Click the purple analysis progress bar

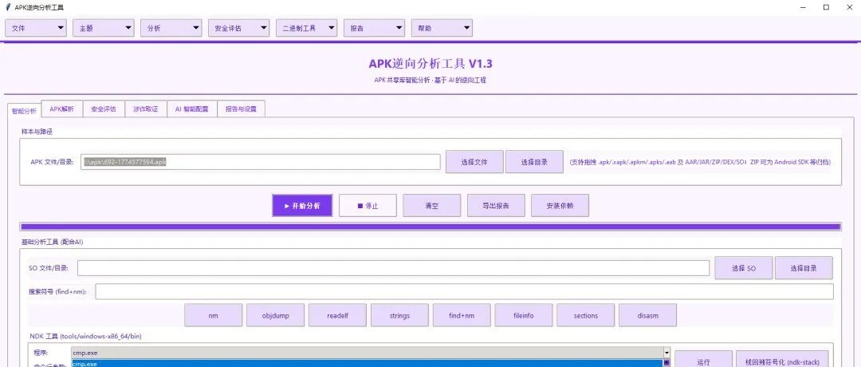point(430,227)
